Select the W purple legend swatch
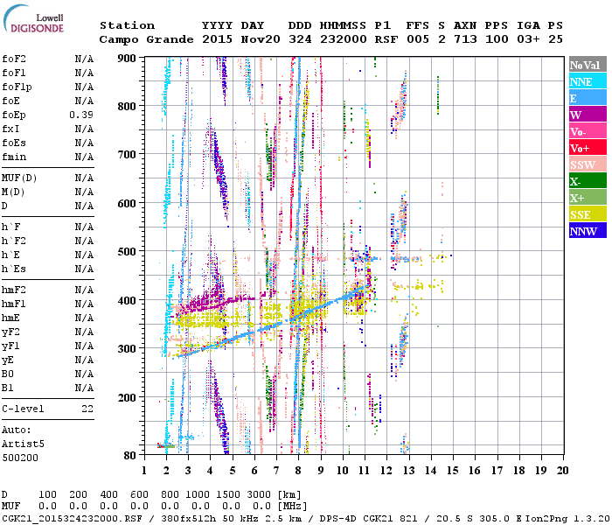 588,115
